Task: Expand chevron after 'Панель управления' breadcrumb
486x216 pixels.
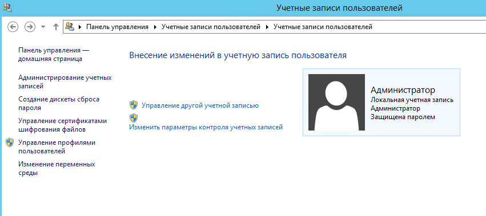Action: 155,27
